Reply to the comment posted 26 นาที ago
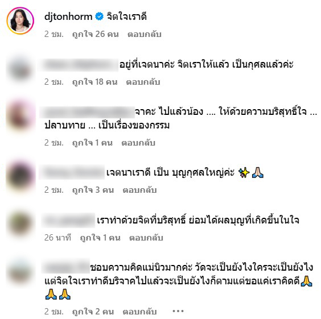This screenshot has height=319, width=321. [x=146, y=238]
